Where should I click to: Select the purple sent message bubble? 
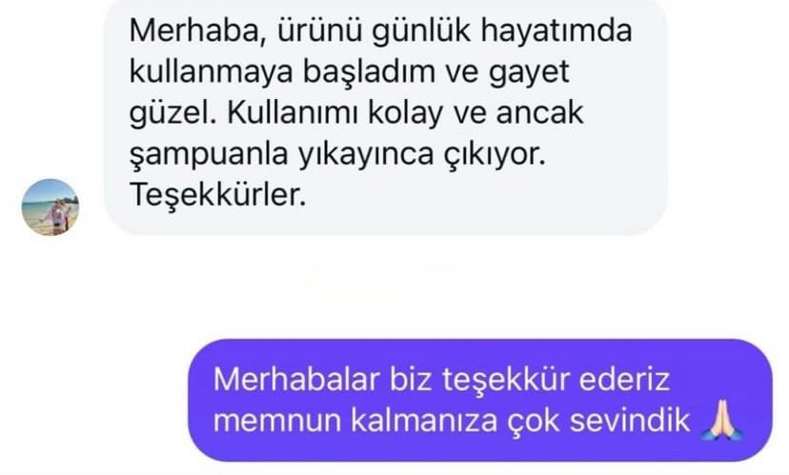[480, 400]
